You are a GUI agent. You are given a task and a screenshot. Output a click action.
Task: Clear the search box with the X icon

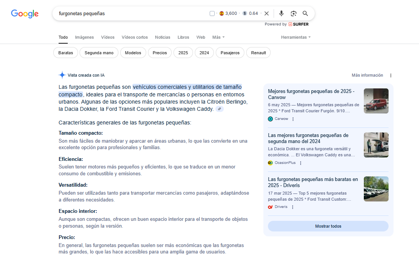pos(266,13)
